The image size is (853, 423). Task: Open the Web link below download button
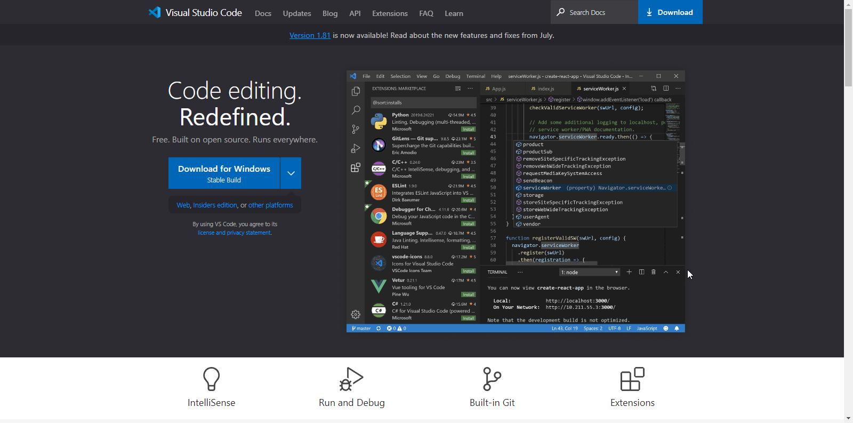pyautogui.click(x=183, y=205)
